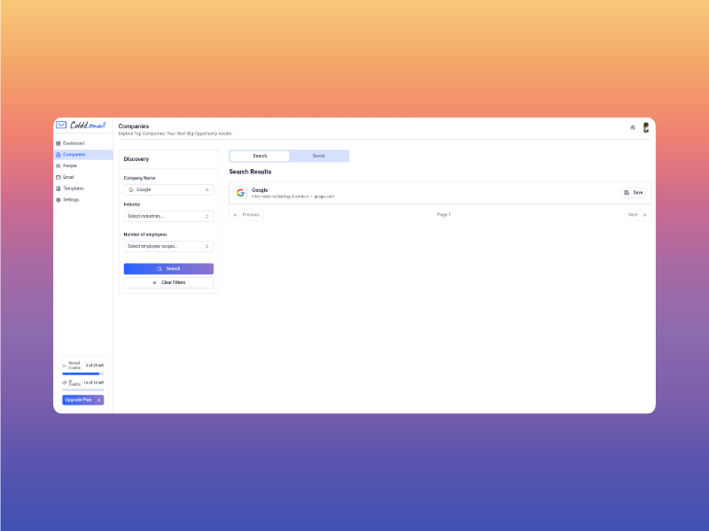Select the Search tab
709x531 pixels.
(x=260, y=156)
